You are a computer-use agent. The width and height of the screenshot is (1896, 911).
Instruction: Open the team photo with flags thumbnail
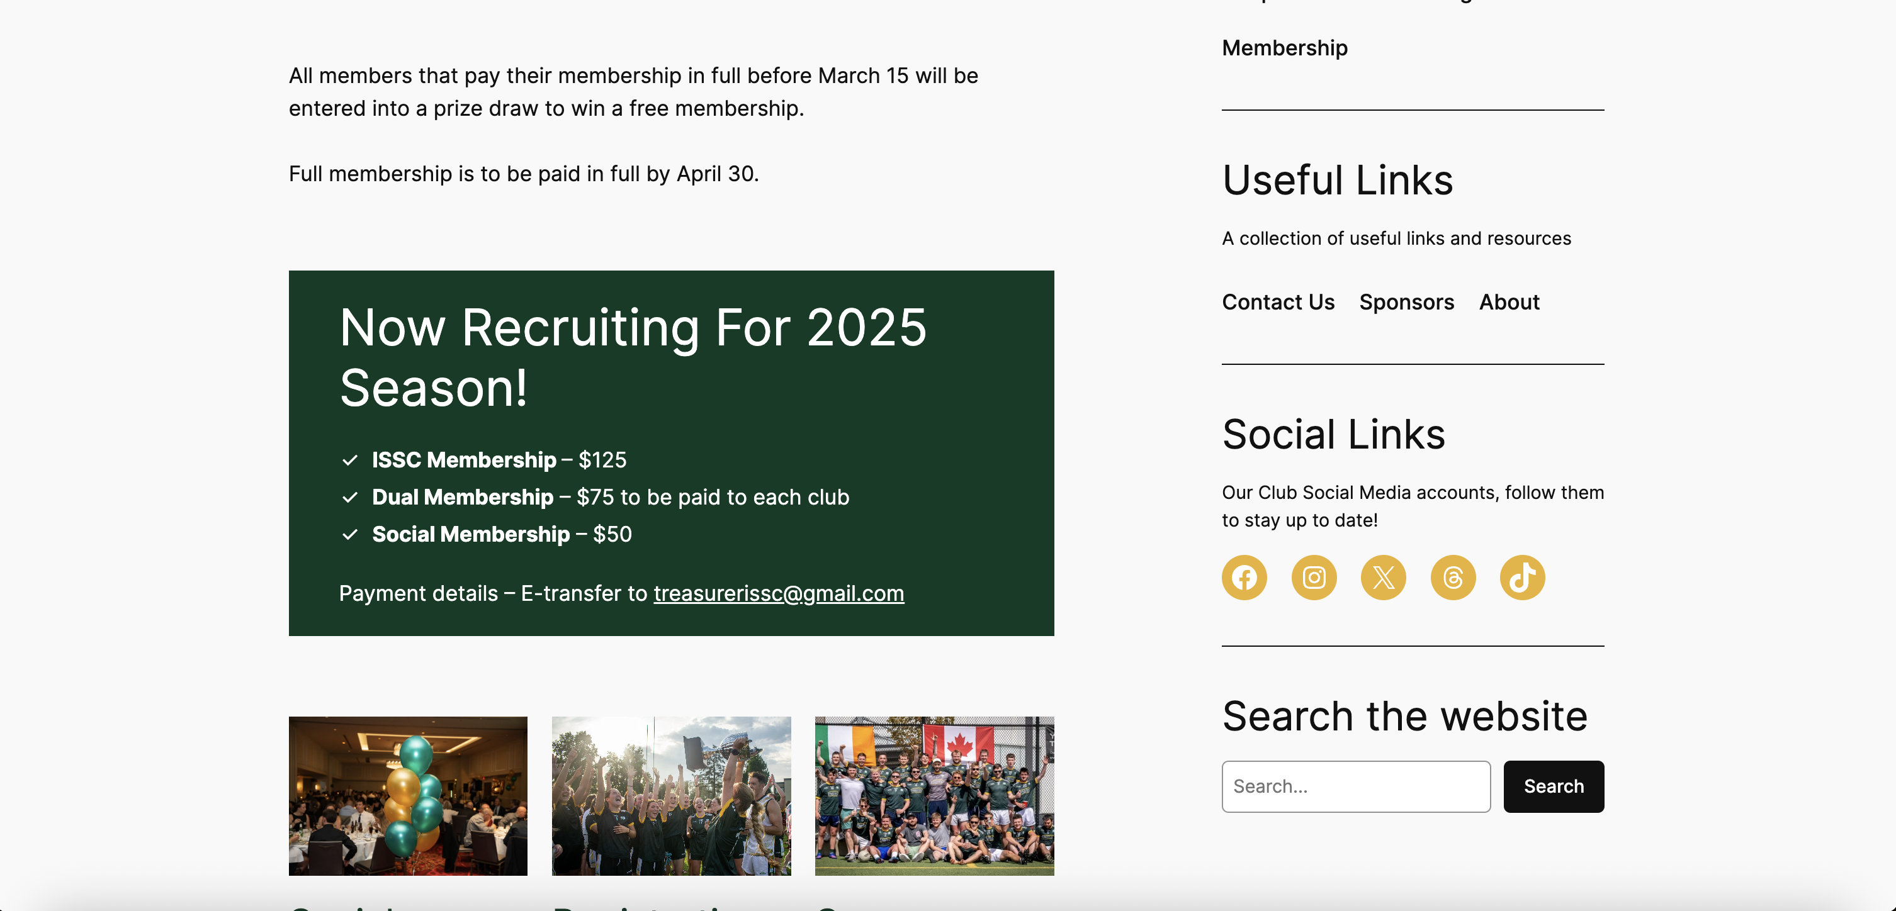coord(934,796)
